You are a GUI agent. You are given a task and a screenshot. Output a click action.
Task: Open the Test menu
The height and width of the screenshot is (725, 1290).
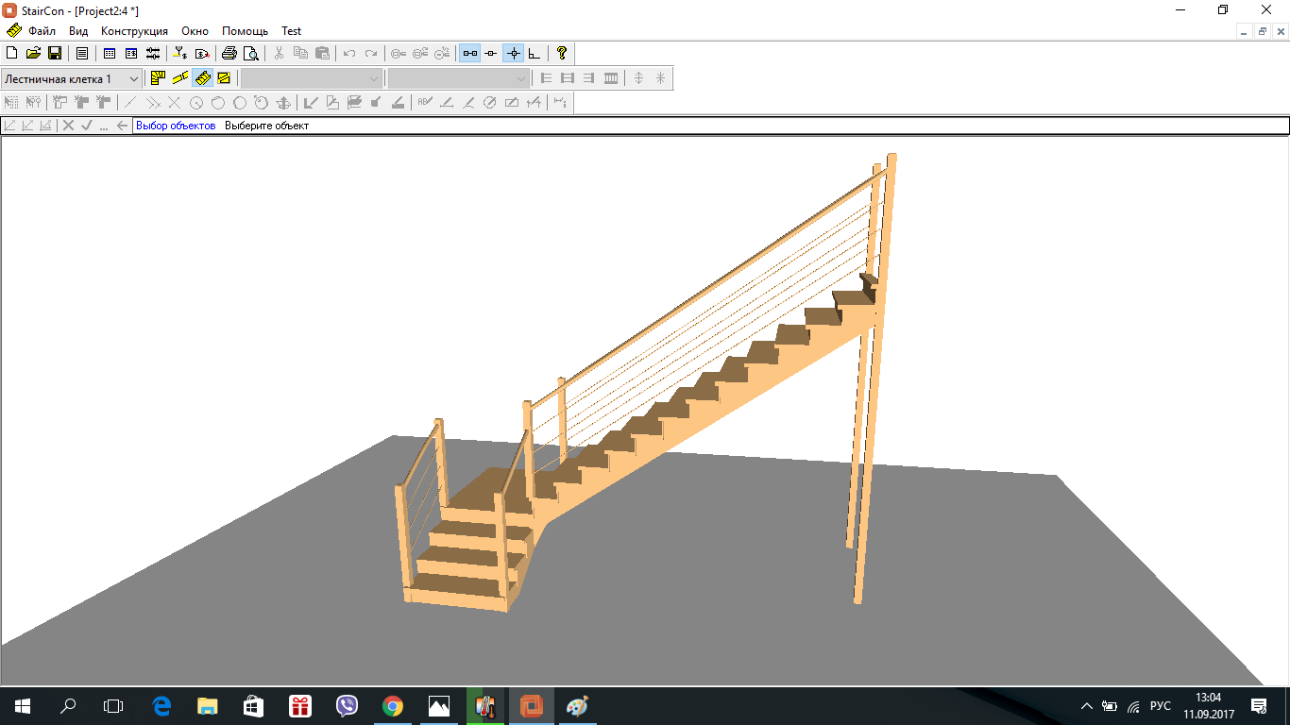[291, 31]
